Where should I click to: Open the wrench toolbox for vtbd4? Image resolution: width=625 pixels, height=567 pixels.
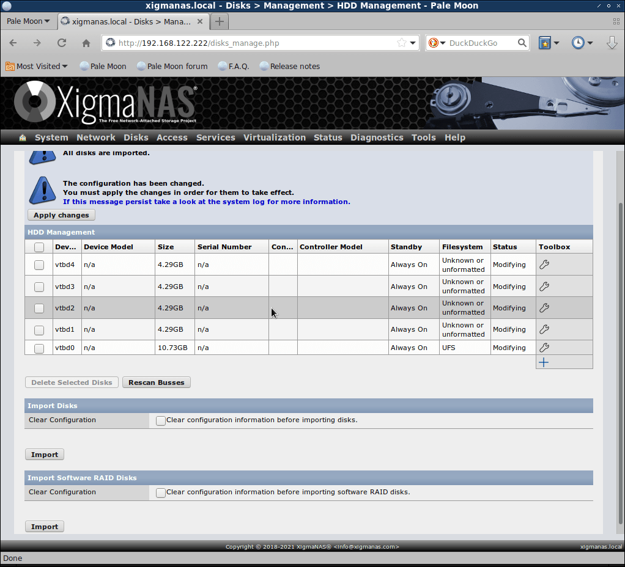[x=544, y=265]
